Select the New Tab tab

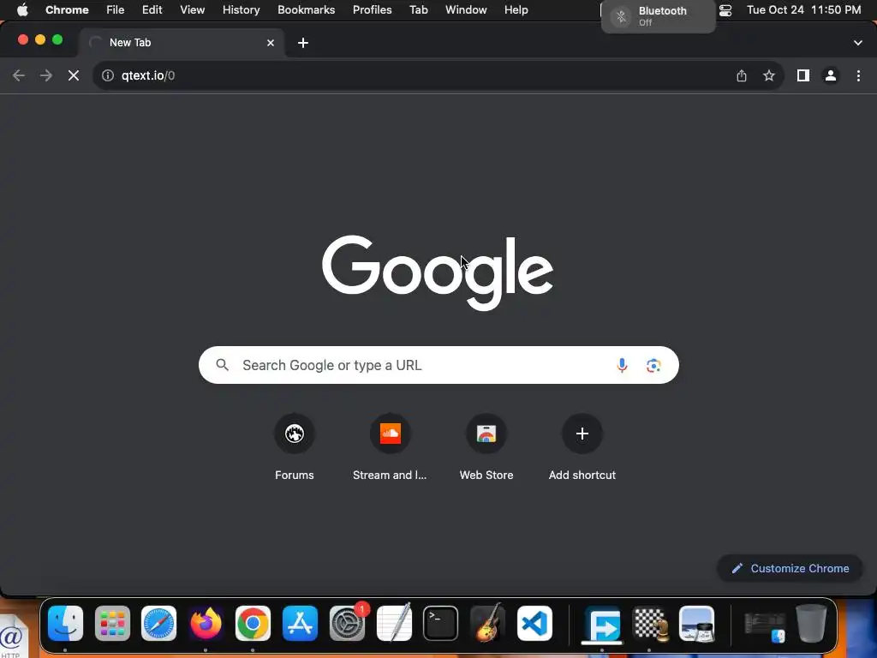pyautogui.click(x=182, y=43)
